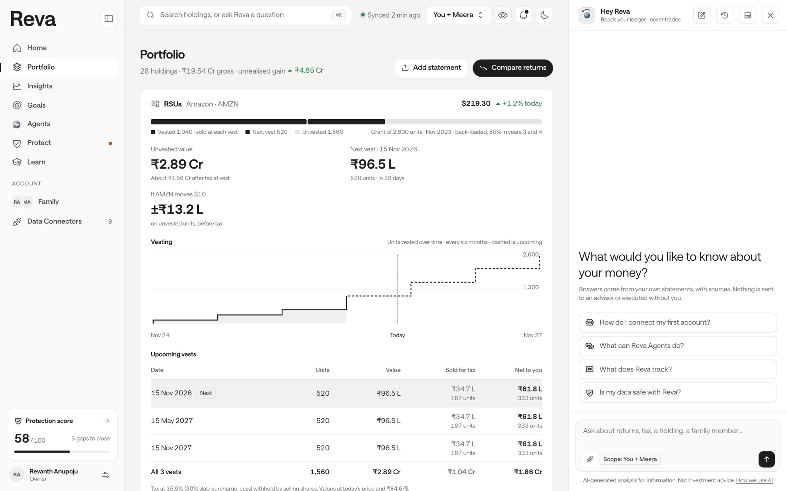
Task: Click the Next badge on 15 Nov 2026
Action: pyautogui.click(x=206, y=393)
